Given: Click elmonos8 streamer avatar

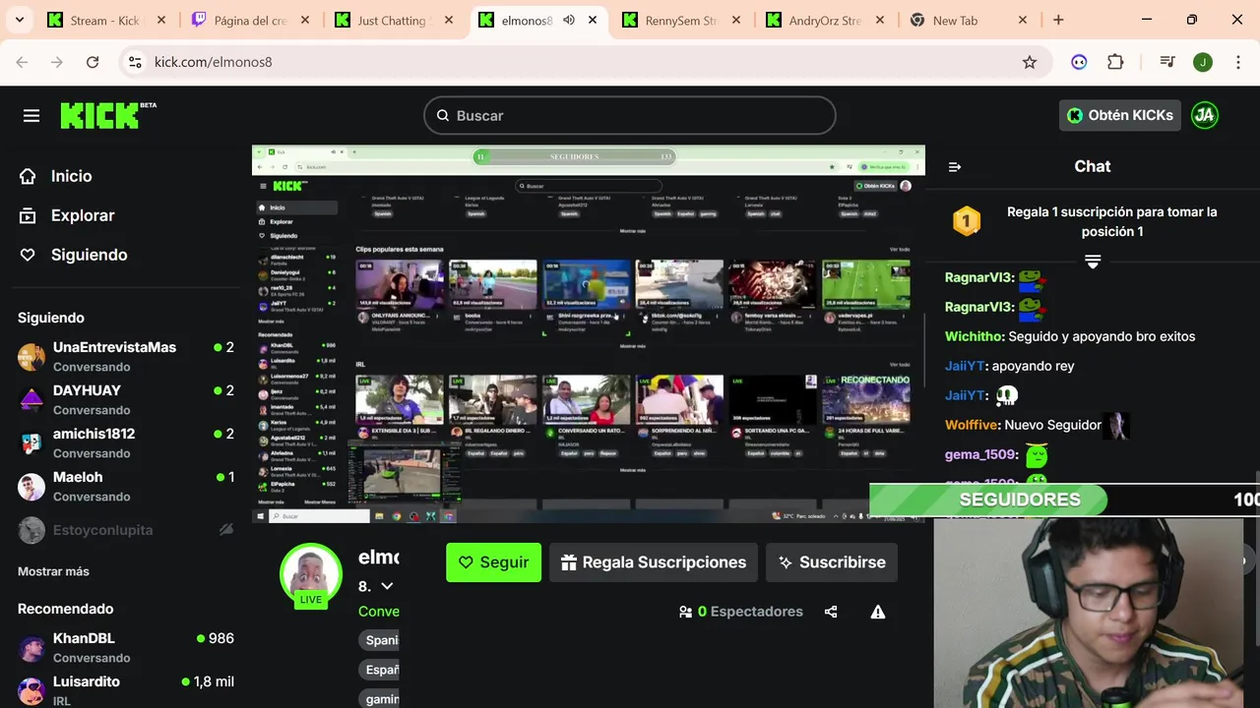Looking at the screenshot, I should click(x=311, y=572).
